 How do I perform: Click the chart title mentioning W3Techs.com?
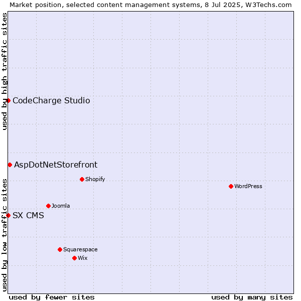point(150,5)
